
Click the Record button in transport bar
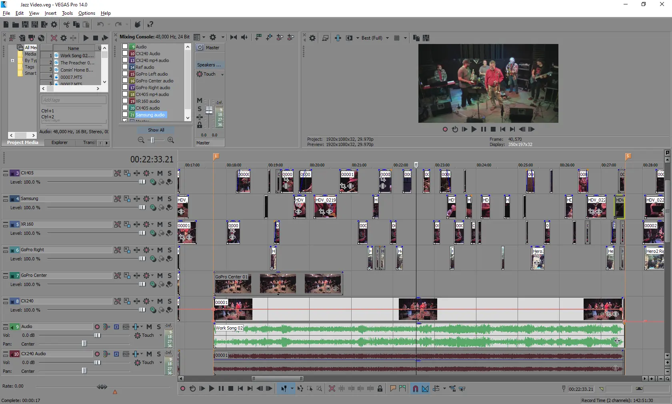point(183,388)
